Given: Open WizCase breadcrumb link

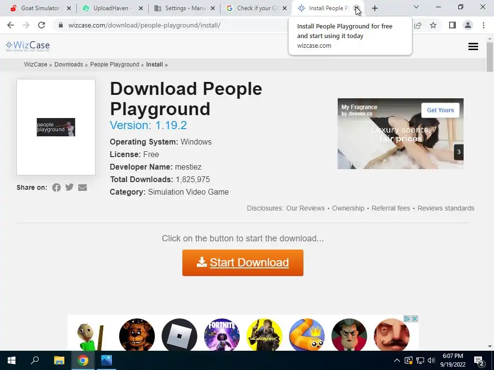Looking at the screenshot, I should tap(36, 65).
